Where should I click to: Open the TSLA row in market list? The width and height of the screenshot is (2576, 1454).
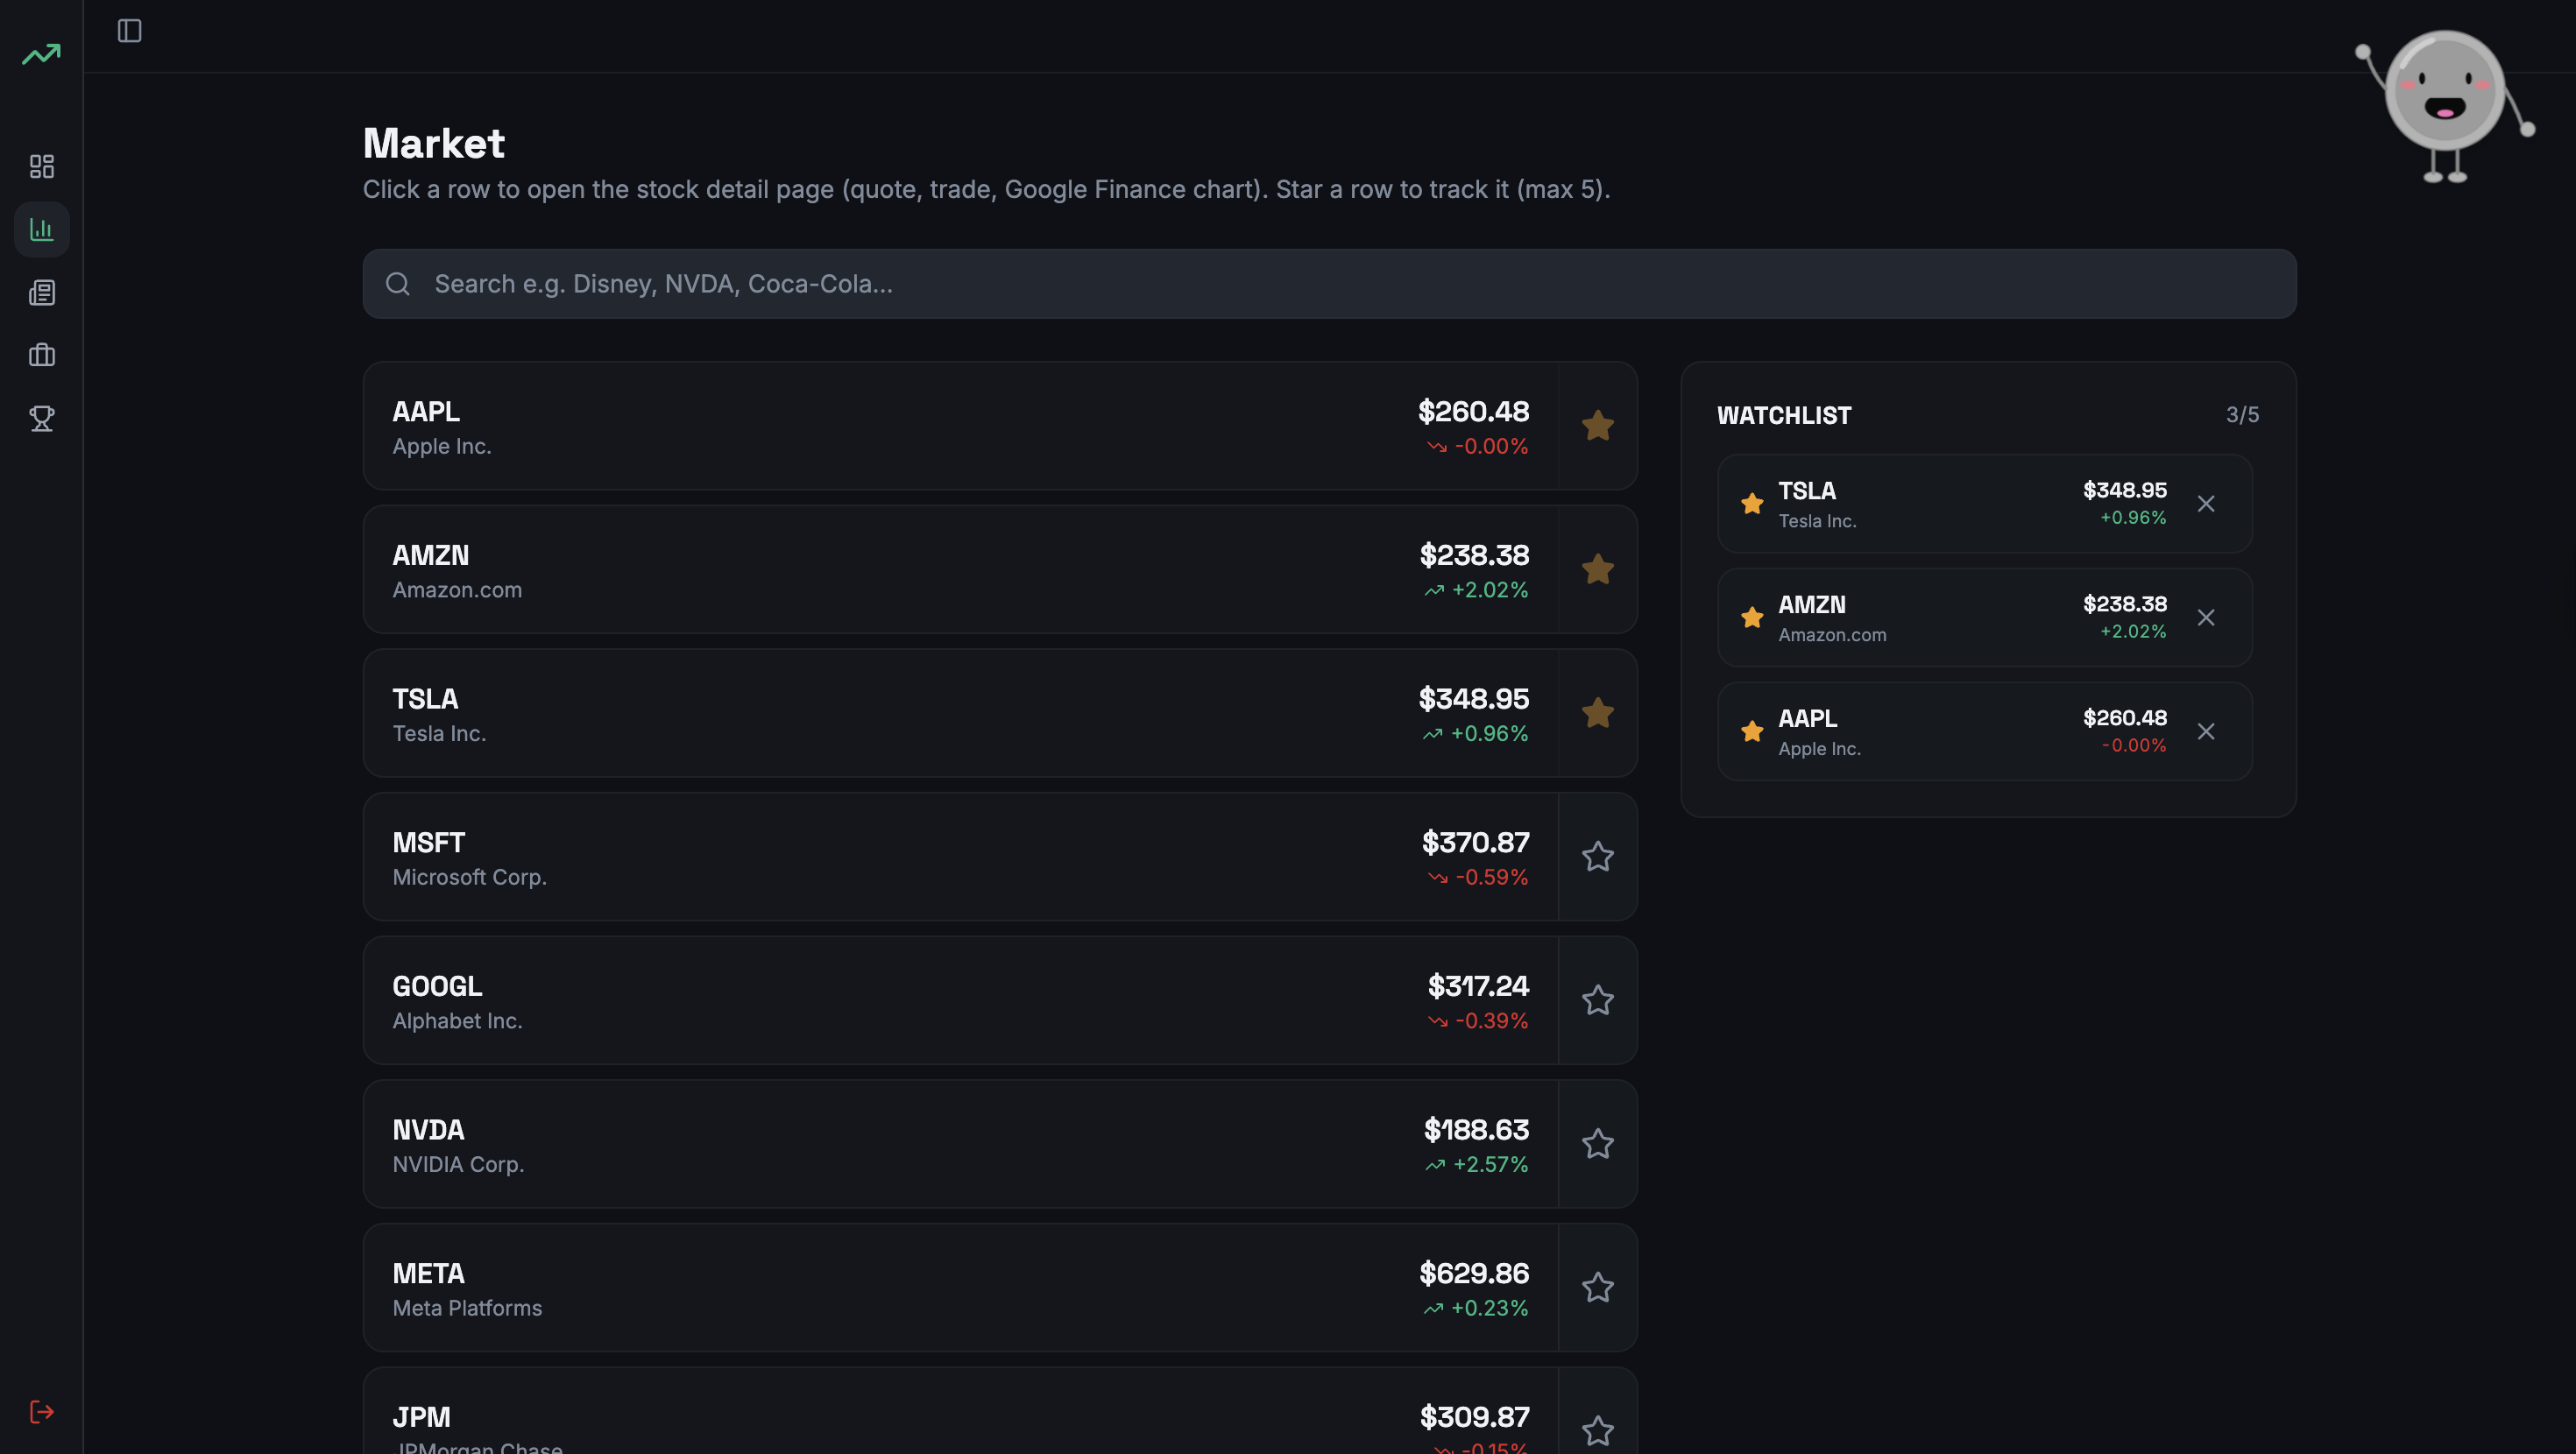(x=900, y=714)
